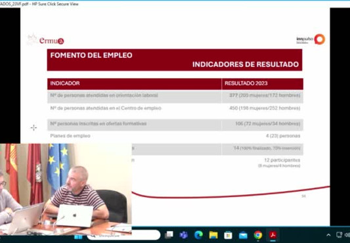Viewport: 350px width, 243px height.
Task: Open network status tray icon
Action: pyautogui.click(x=339, y=234)
